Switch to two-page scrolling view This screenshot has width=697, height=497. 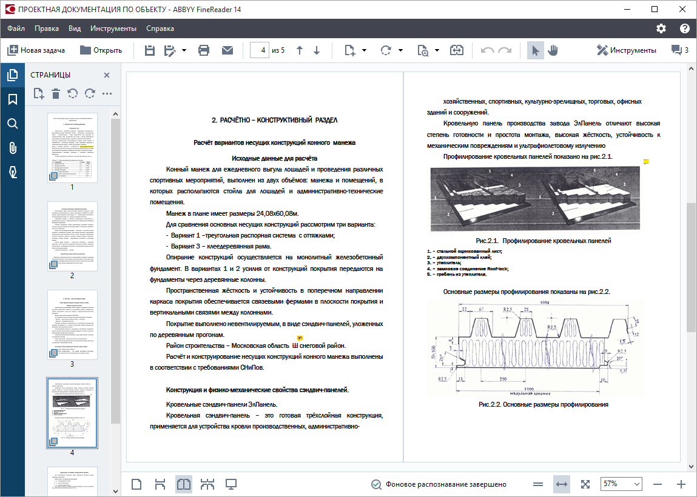tap(207, 484)
